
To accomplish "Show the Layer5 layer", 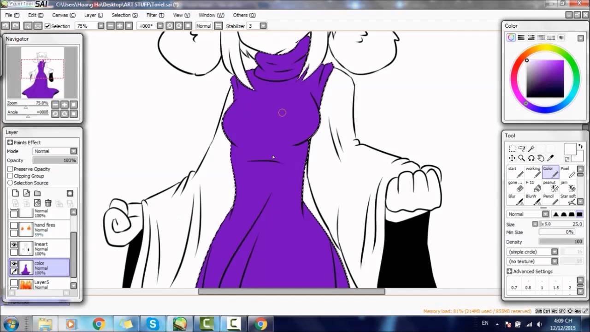I will pyautogui.click(x=14, y=283).
